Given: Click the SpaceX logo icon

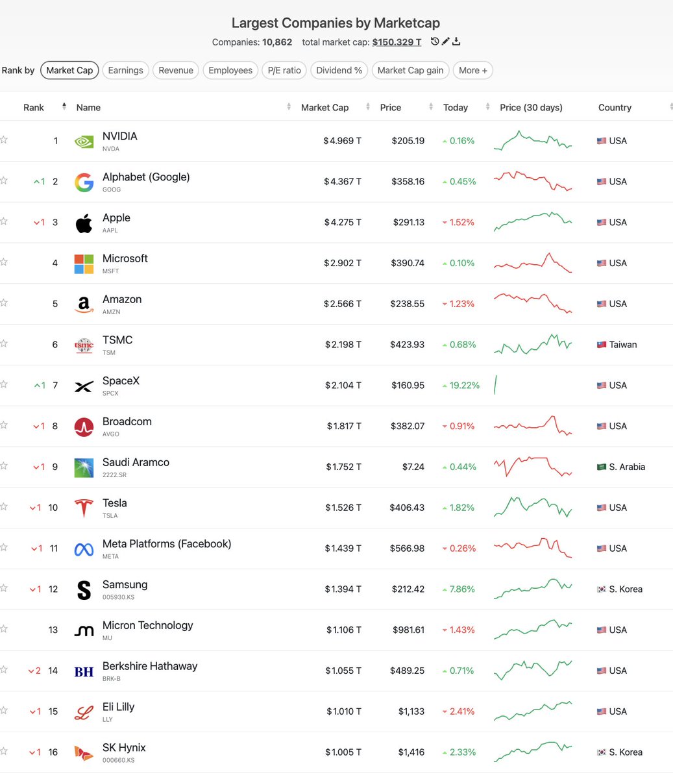Looking at the screenshot, I should (84, 386).
